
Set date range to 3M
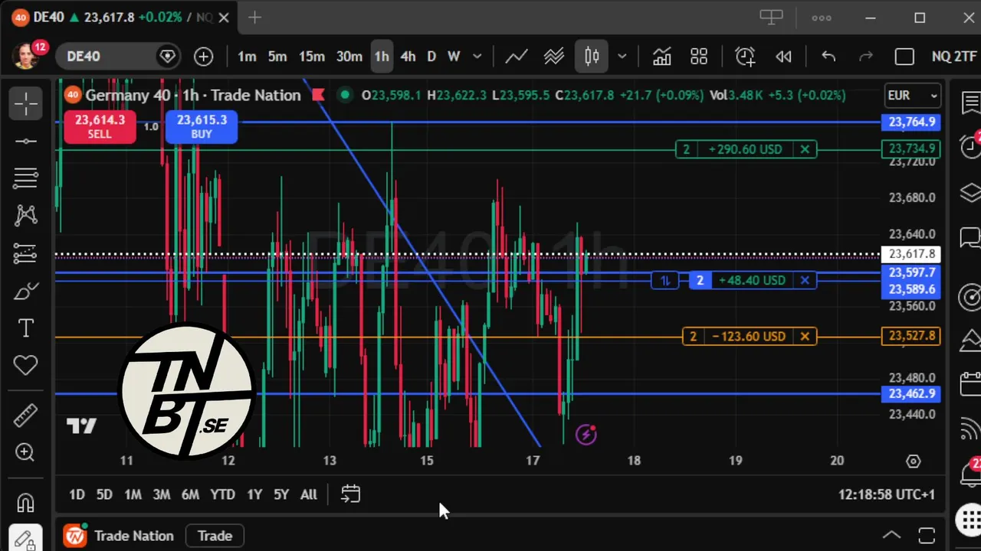(x=161, y=494)
